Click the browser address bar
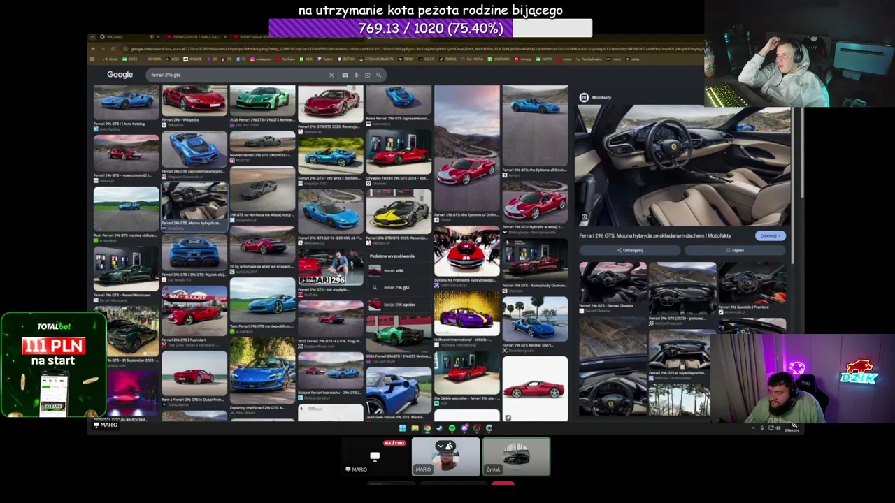895x503 pixels. click(x=413, y=49)
